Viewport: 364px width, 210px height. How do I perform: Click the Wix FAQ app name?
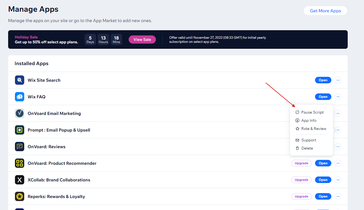pos(36,97)
